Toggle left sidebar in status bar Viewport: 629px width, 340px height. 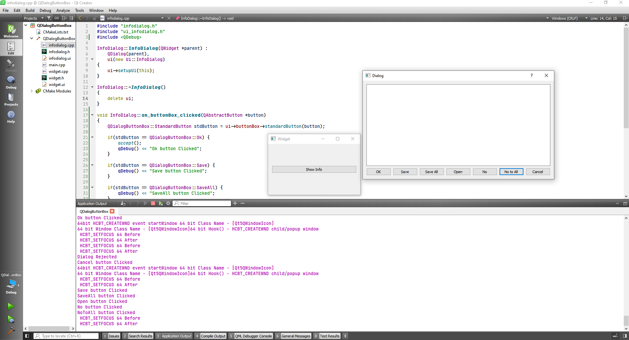tap(27, 336)
